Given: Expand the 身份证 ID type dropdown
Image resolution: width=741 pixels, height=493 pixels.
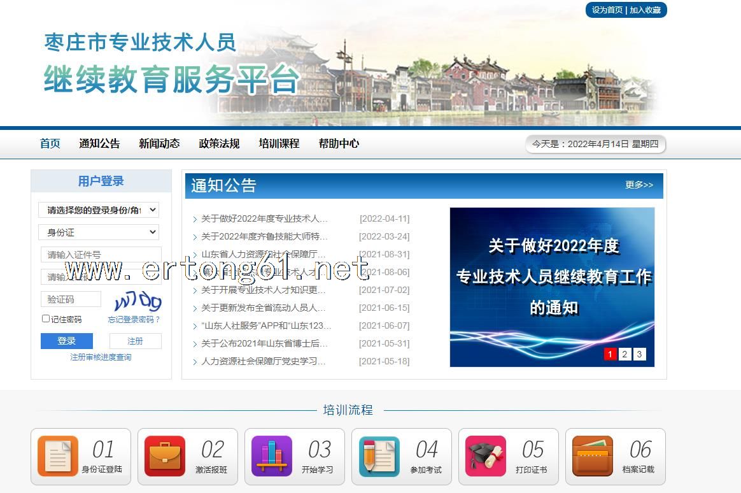Looking at the screenshot, I should point(99,232).
